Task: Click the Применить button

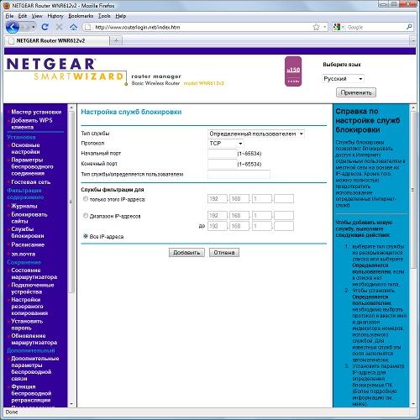Action: tap(356, 92)
